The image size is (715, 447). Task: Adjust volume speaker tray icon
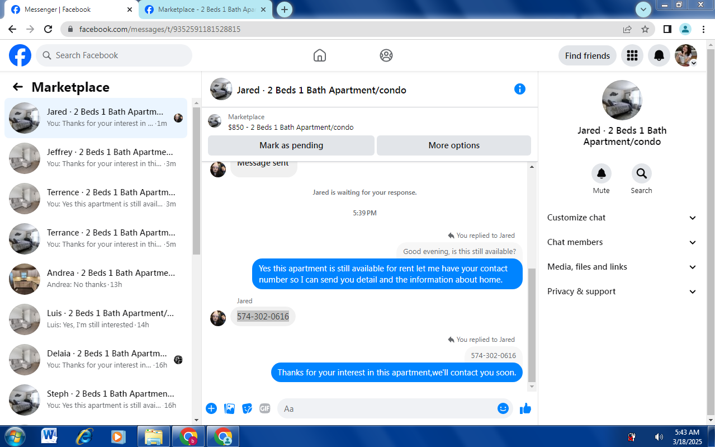pyautogui.click(x=659, y=437)
